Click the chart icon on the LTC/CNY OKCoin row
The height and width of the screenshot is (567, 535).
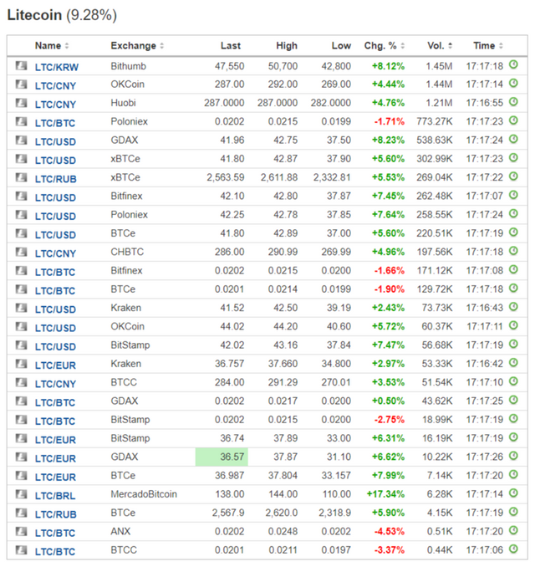[22, 84]
